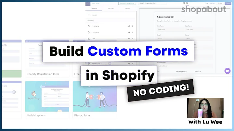Click the Save button
This screenshot has width=234, height=131.
coord(228,3)
